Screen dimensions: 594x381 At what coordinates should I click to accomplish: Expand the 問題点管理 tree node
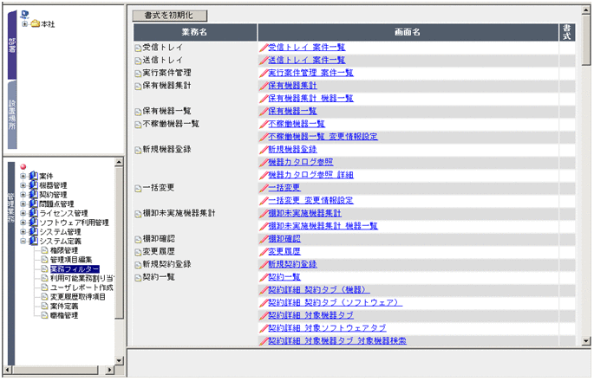point(23,204)
